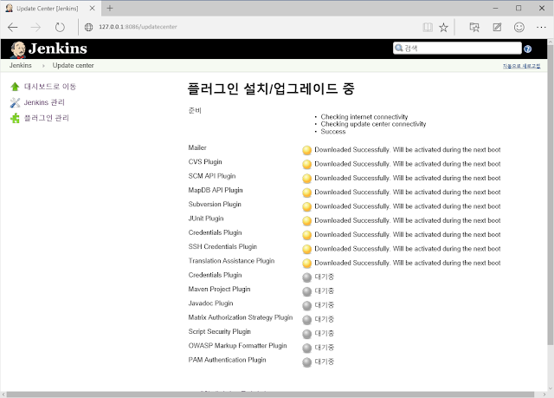This screenshot has width=554, height=398.
Task: Open the web note pencil icon
Action: (x=497, y=27)
